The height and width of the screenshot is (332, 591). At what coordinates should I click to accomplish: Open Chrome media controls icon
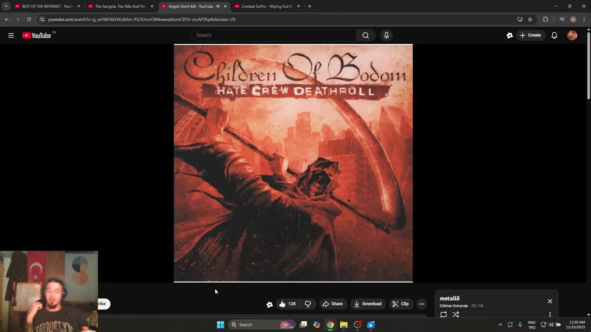[x=562, y=19]
